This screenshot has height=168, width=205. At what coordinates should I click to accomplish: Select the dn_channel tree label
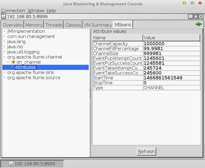tap(29, 62)
